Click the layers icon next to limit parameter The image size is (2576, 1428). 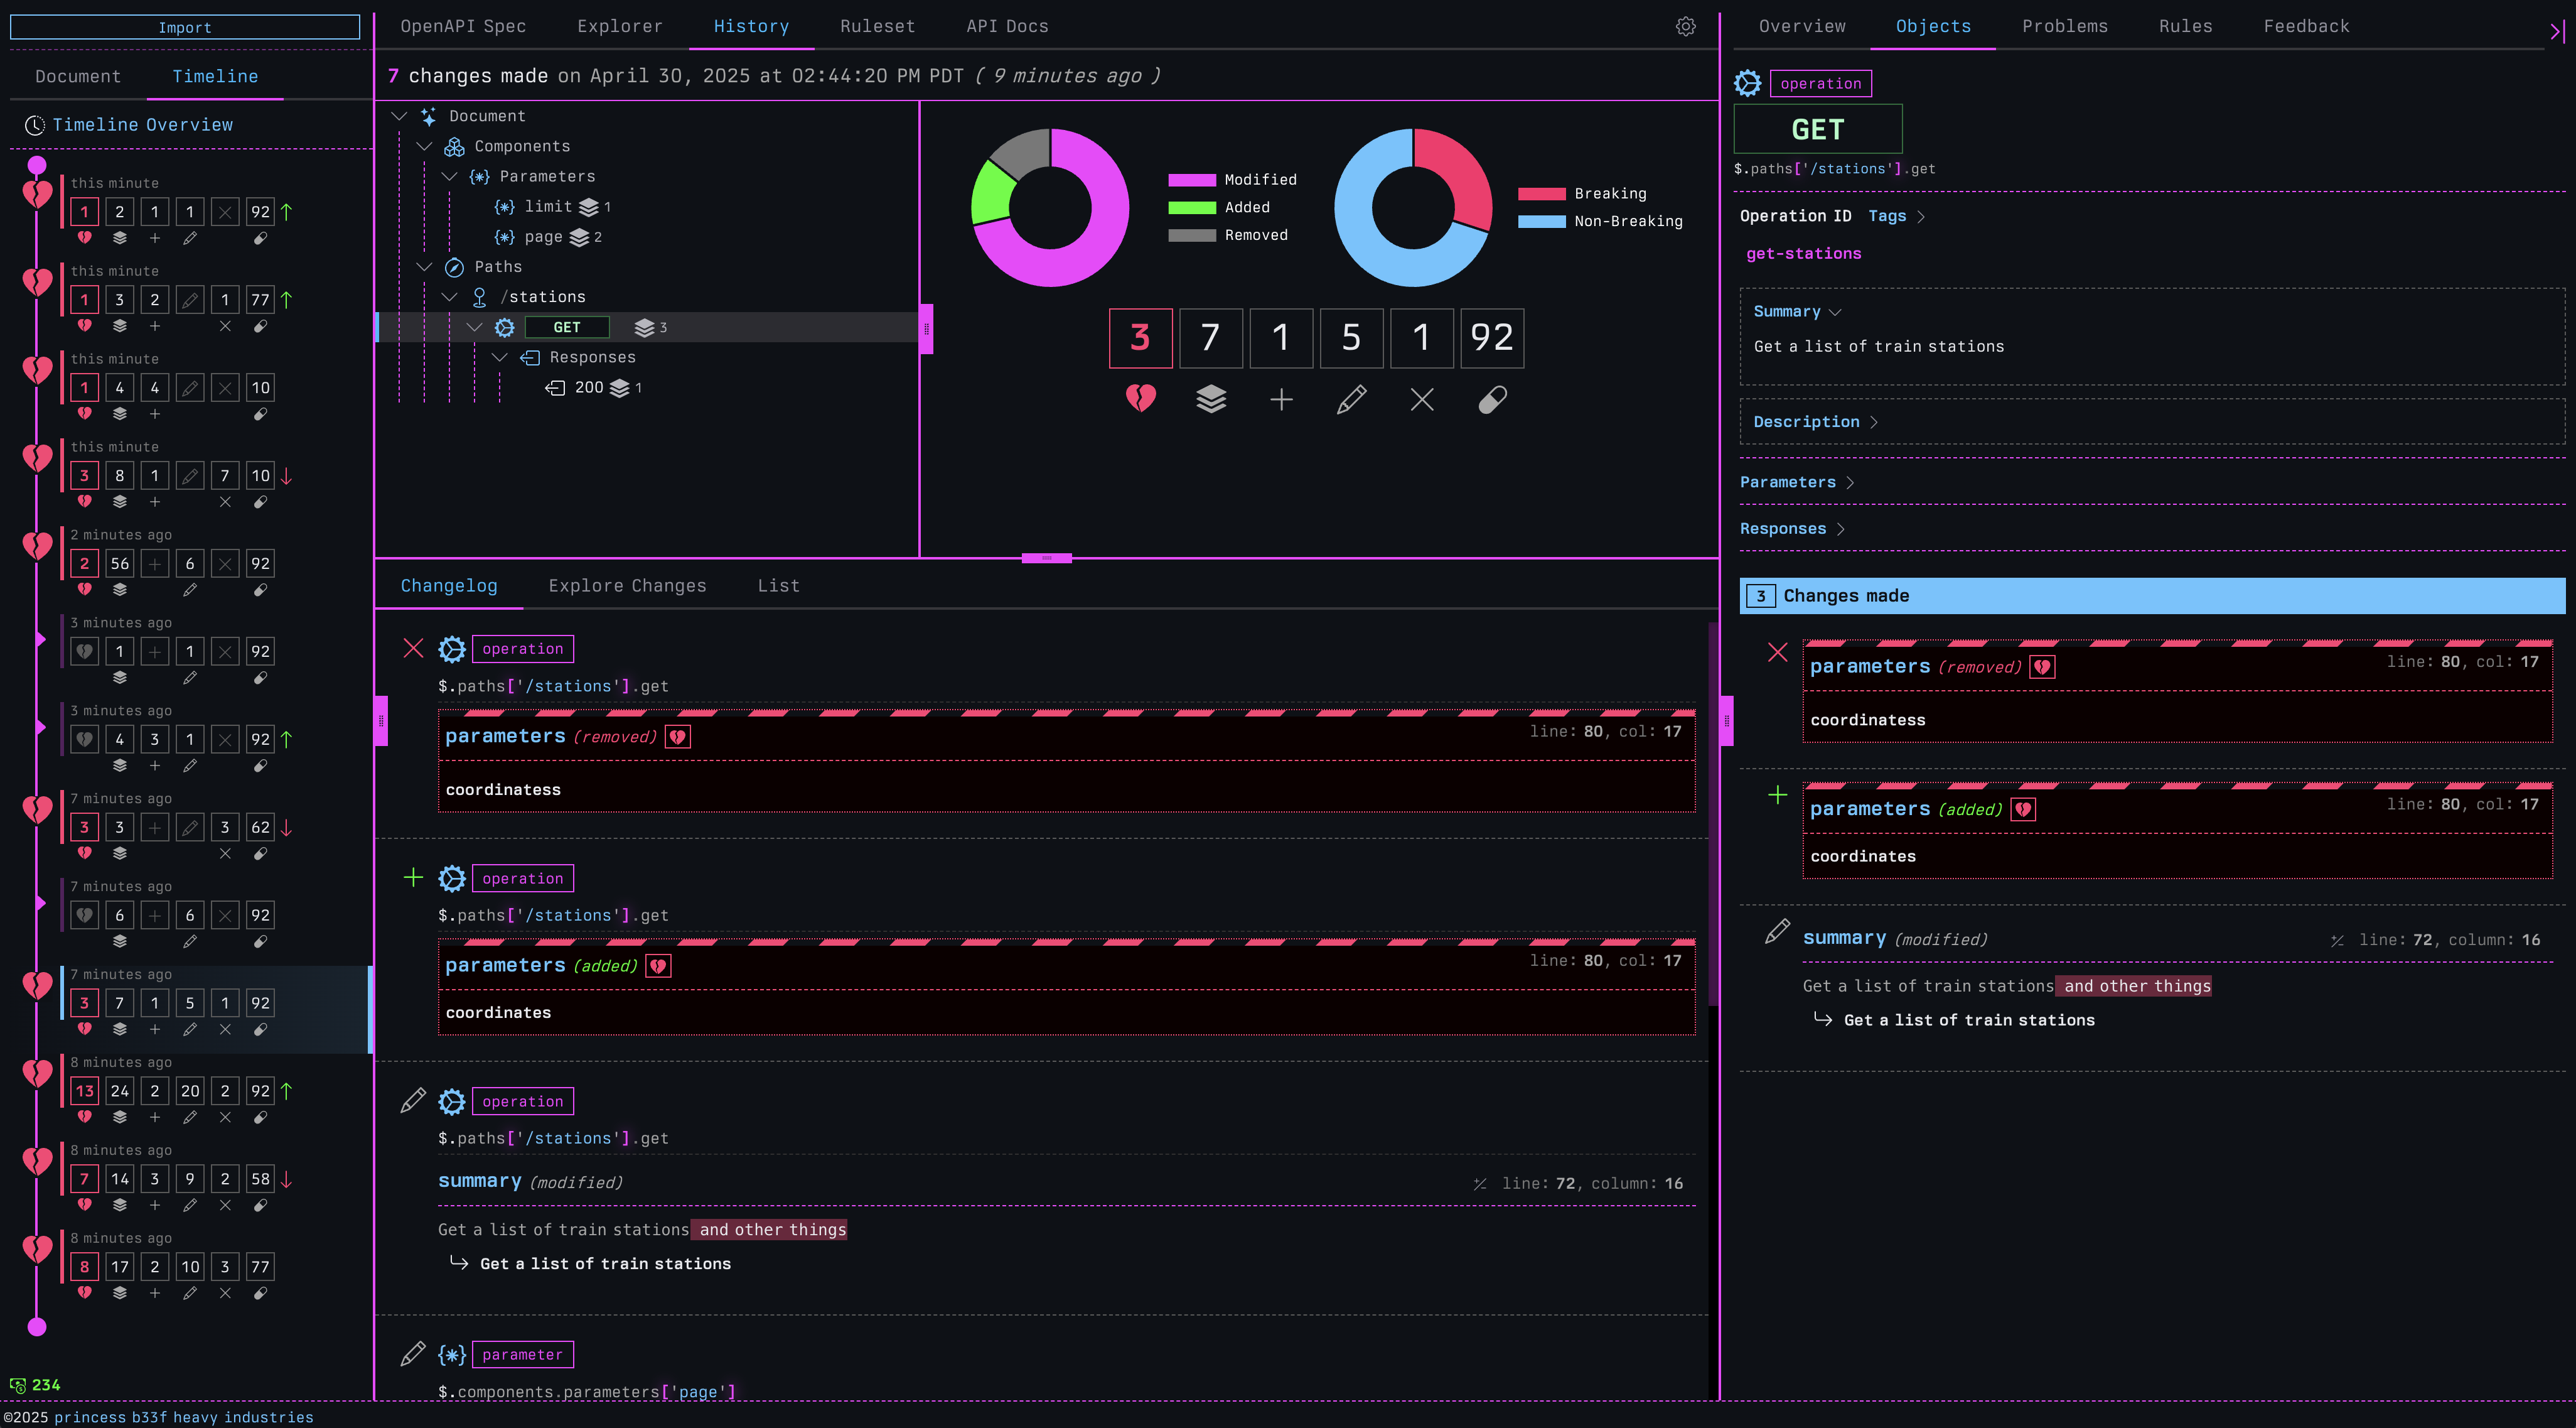(x=589, y=207)
